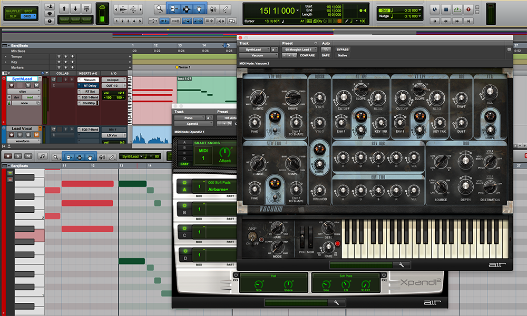Open the notes view icon in MIDI editor toolbar

coord(42,156)
